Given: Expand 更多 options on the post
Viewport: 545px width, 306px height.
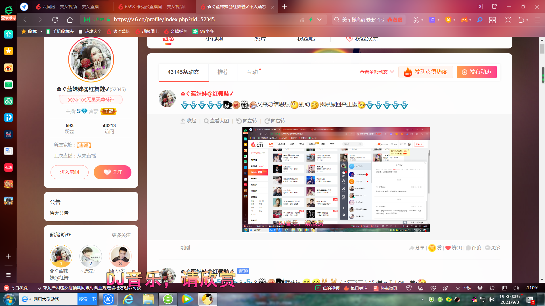Looking at the screenshot, I should (x=493, y=248).
